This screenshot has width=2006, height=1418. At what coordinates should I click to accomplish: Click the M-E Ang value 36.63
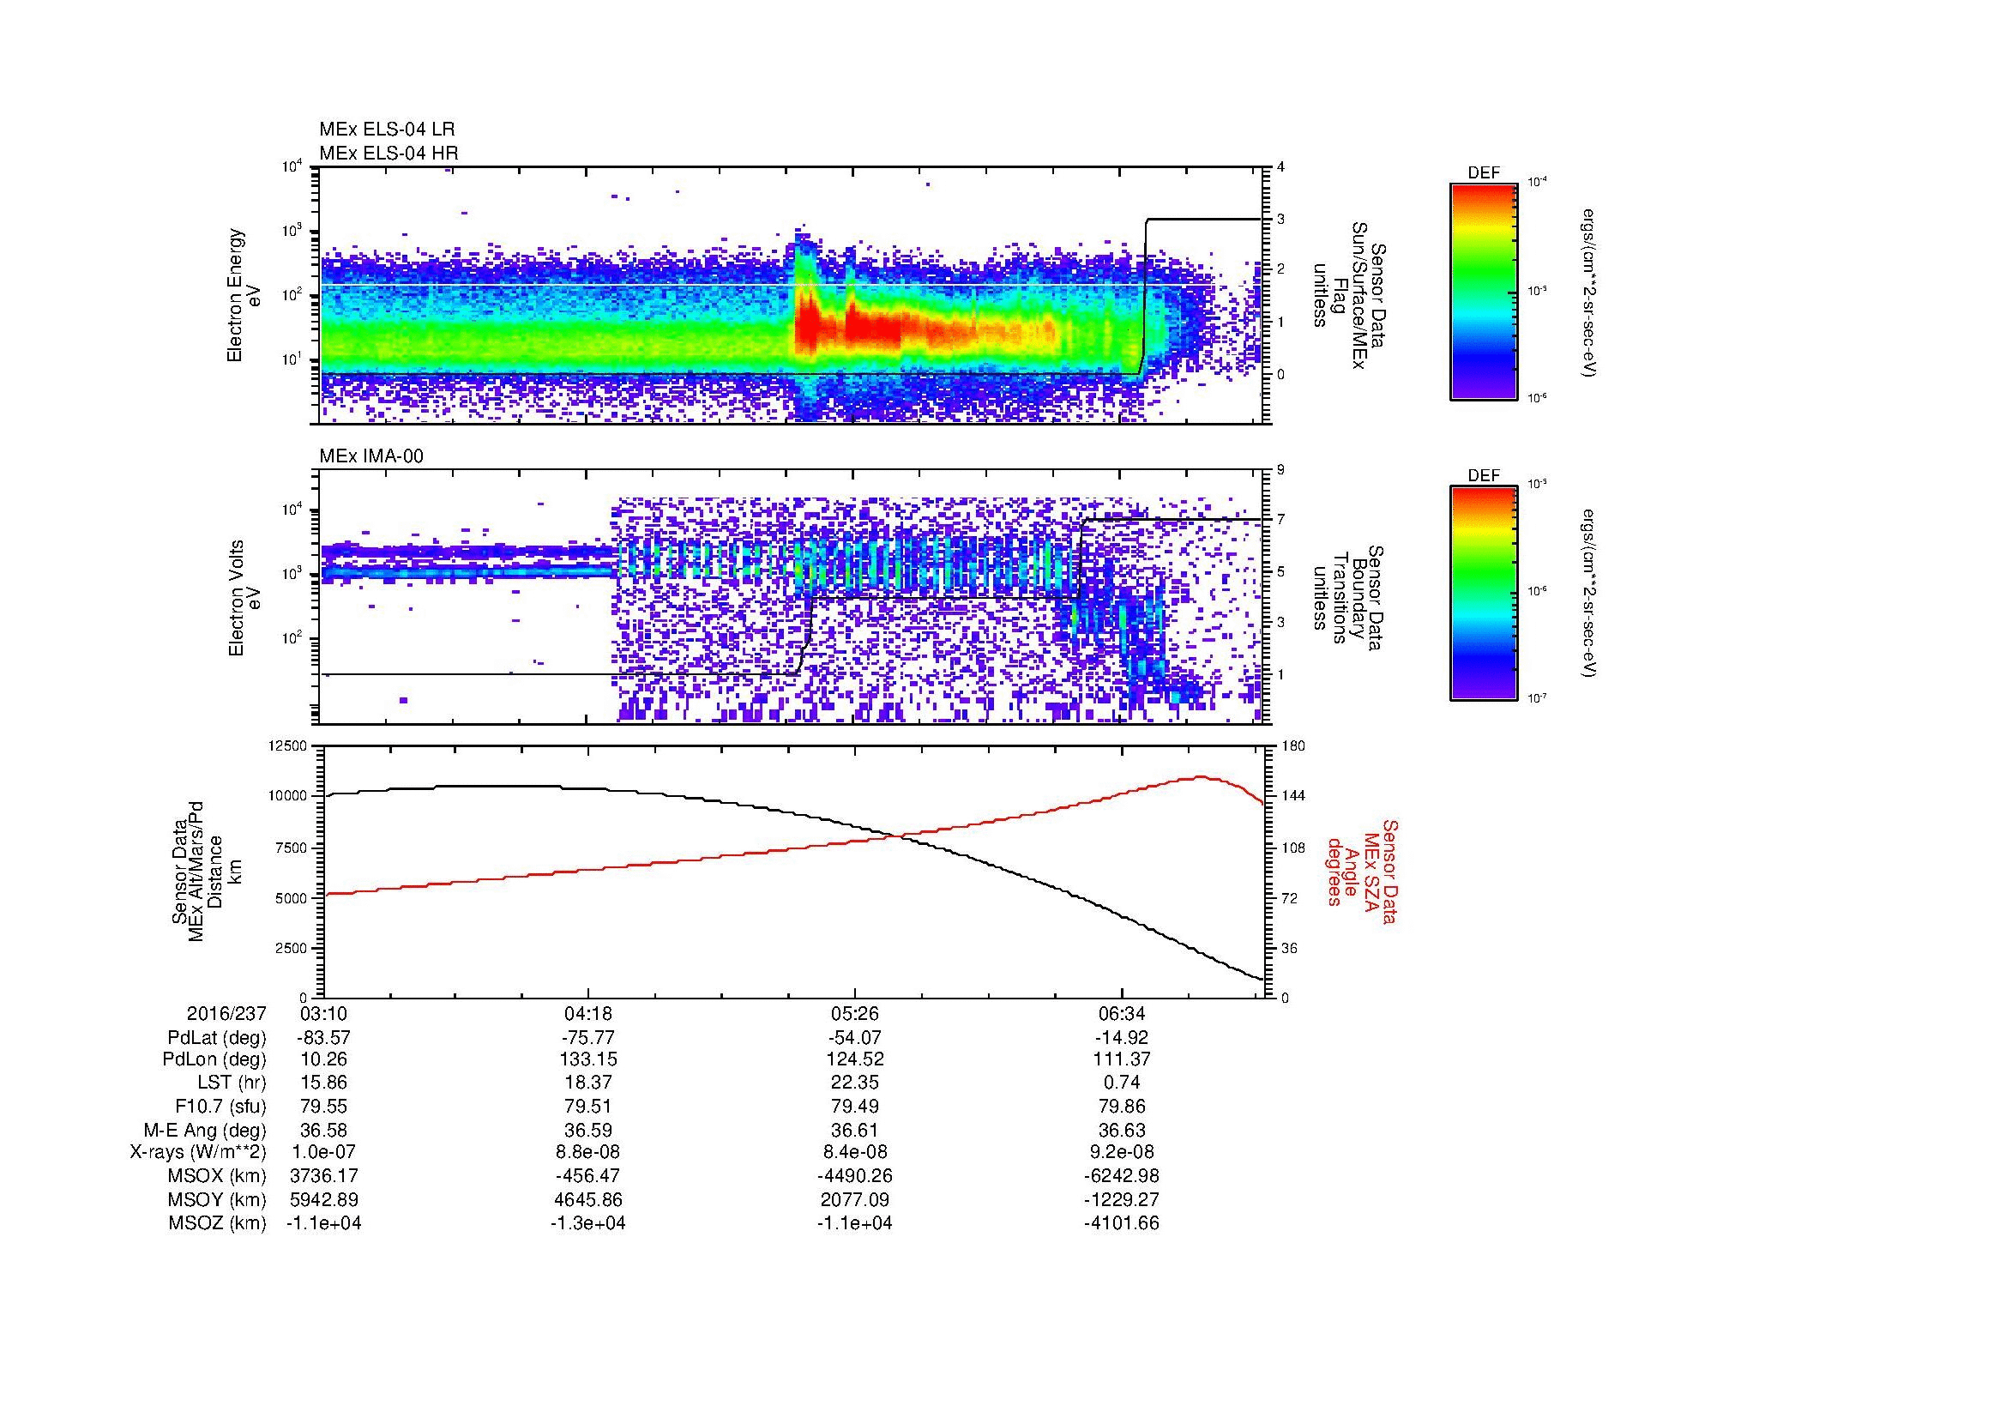tap(1122, 1131)
